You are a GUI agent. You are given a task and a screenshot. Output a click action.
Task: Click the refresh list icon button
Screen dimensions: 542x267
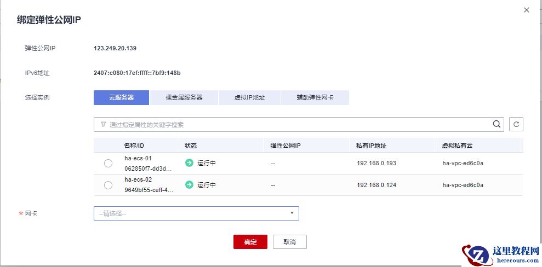(x=516, y=125)
